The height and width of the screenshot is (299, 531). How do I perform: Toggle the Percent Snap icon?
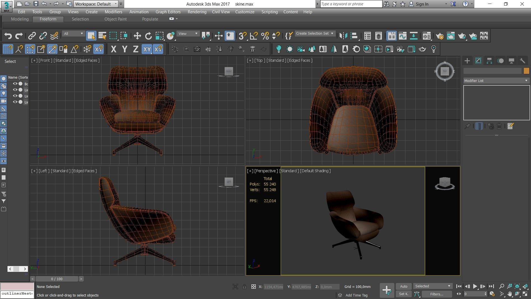(265, 36)
